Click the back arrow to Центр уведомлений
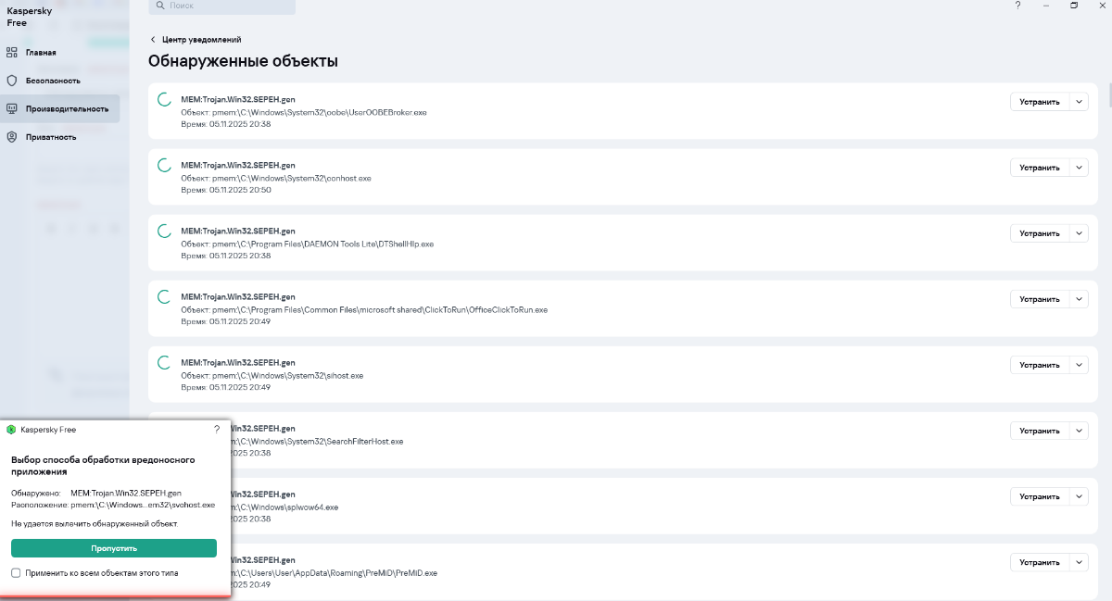The height and width of the screenshot is (601, 1112). (x=153, y=40)
